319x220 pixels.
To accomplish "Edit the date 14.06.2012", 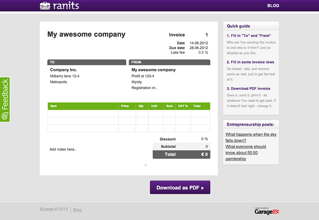I will tap(199, 43).
